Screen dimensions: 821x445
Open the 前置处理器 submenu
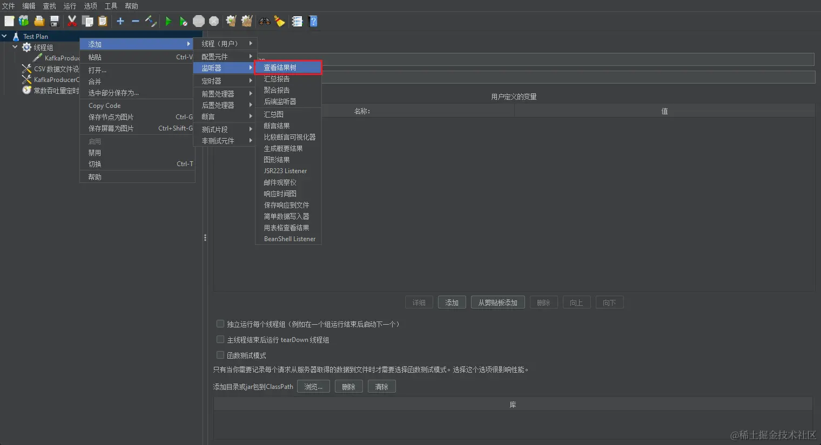(224, 94)
